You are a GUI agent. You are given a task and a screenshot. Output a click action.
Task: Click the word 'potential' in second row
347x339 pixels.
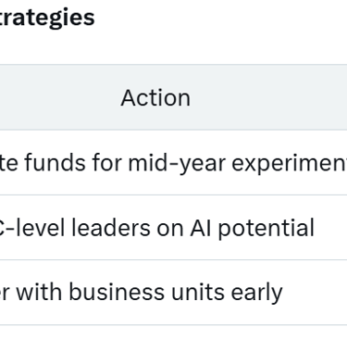coord(266,229)
